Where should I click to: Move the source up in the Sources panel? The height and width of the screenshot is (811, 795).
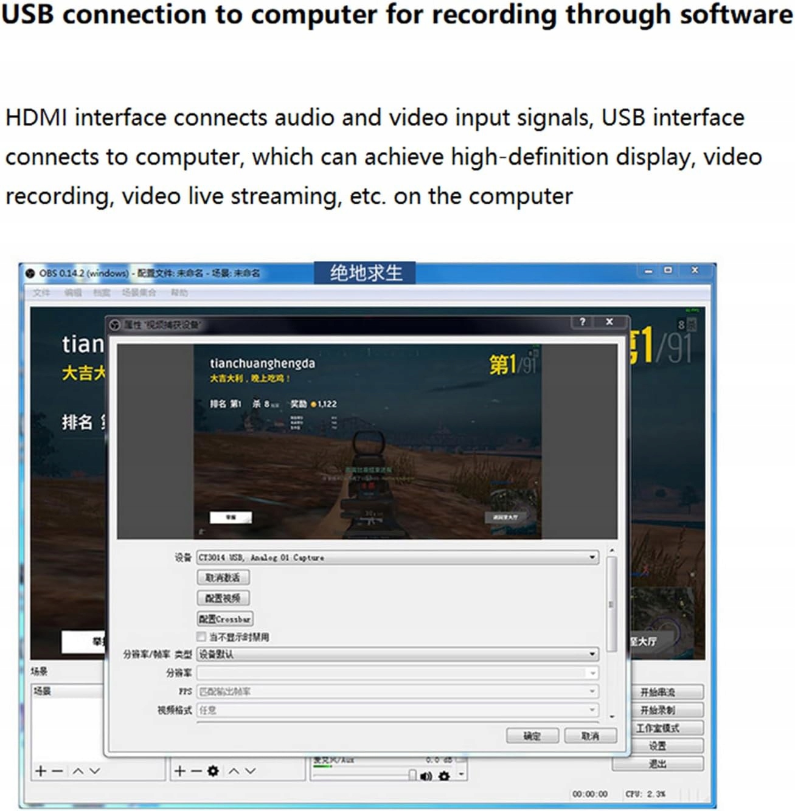(x=234, y=771)
